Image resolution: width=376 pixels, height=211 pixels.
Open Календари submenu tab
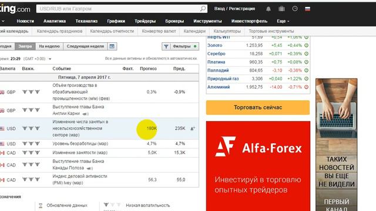(x=194, y=31)
